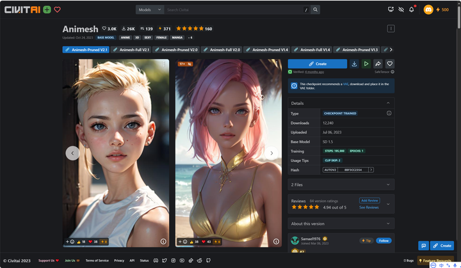Image resolution: width=461 pixels, height=268 pixels.
Task: Open the monitor icon in the top bar
Action: [391, 10]
